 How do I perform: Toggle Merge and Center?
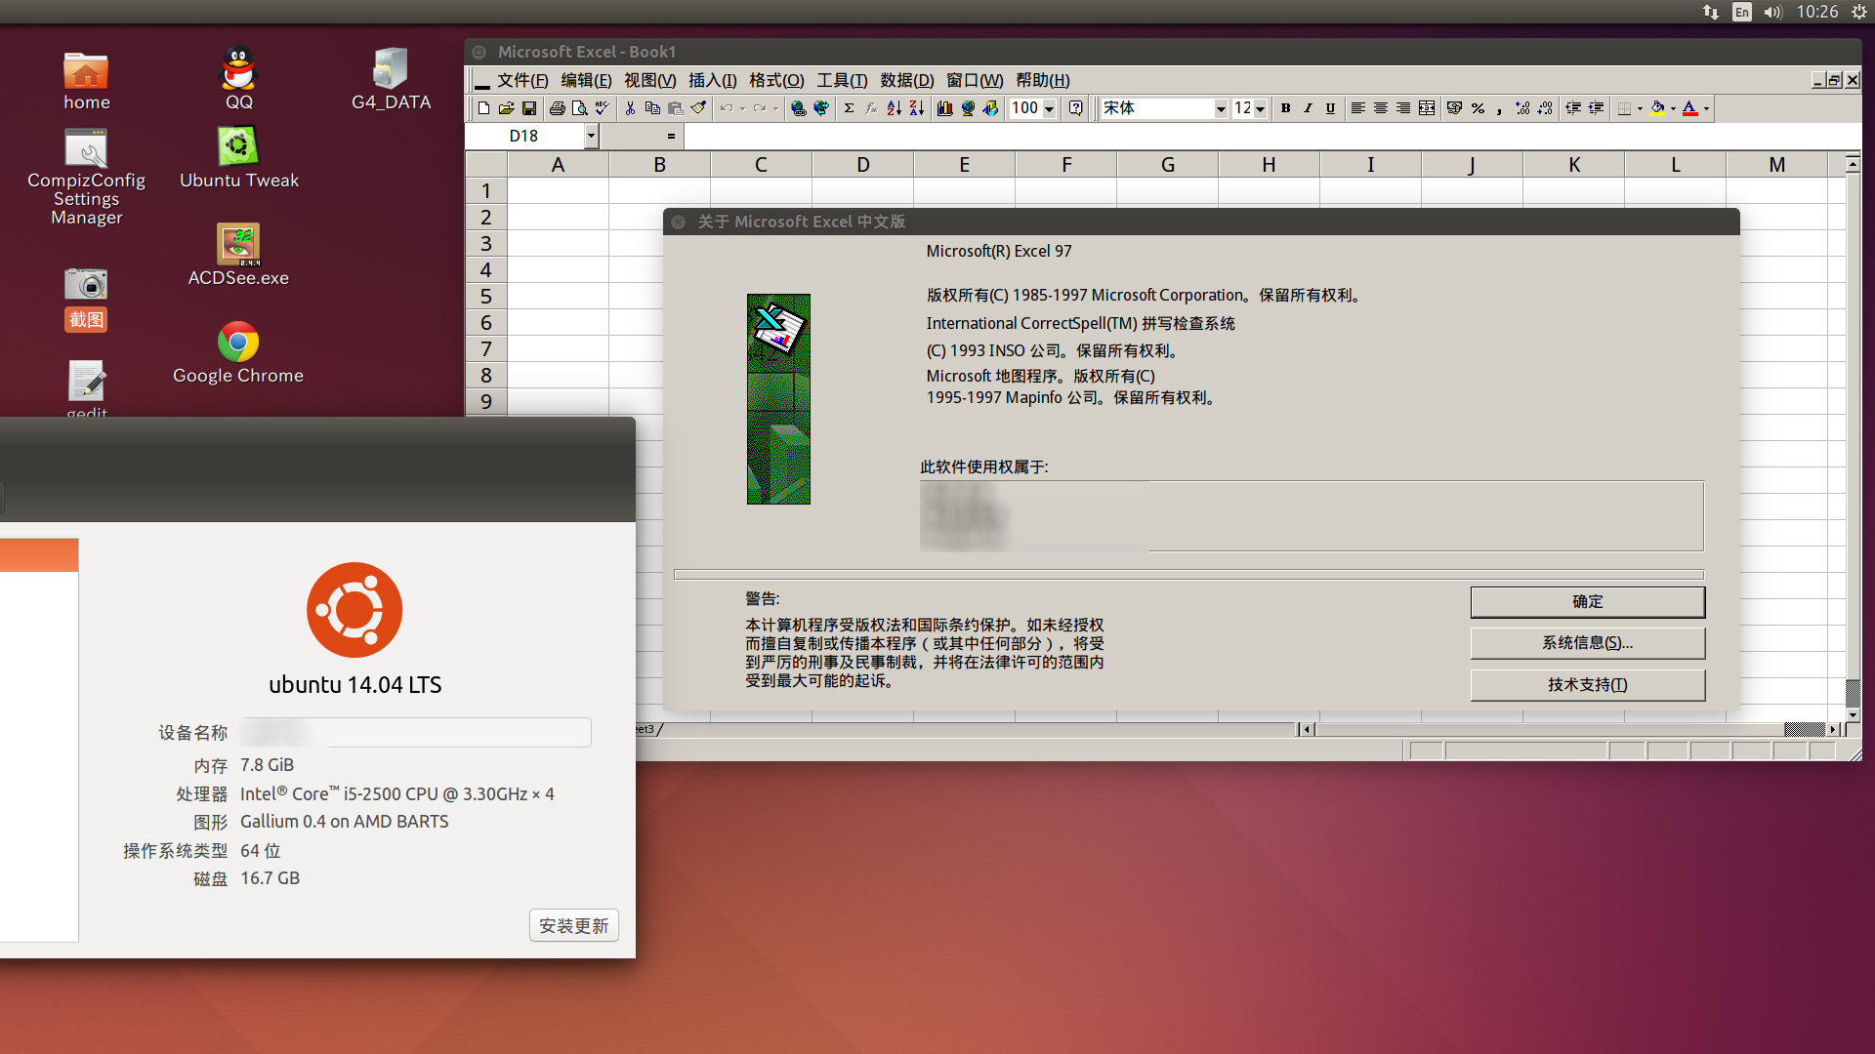tap(1427, 108)
